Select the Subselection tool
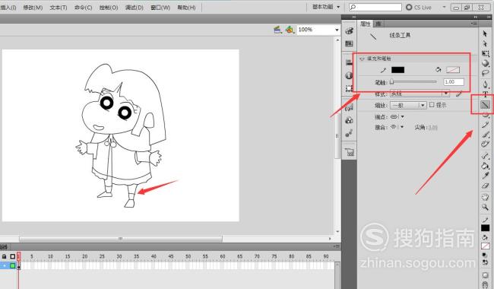The width and height of the screenshot is (494, 289). [x=485, y=43]
